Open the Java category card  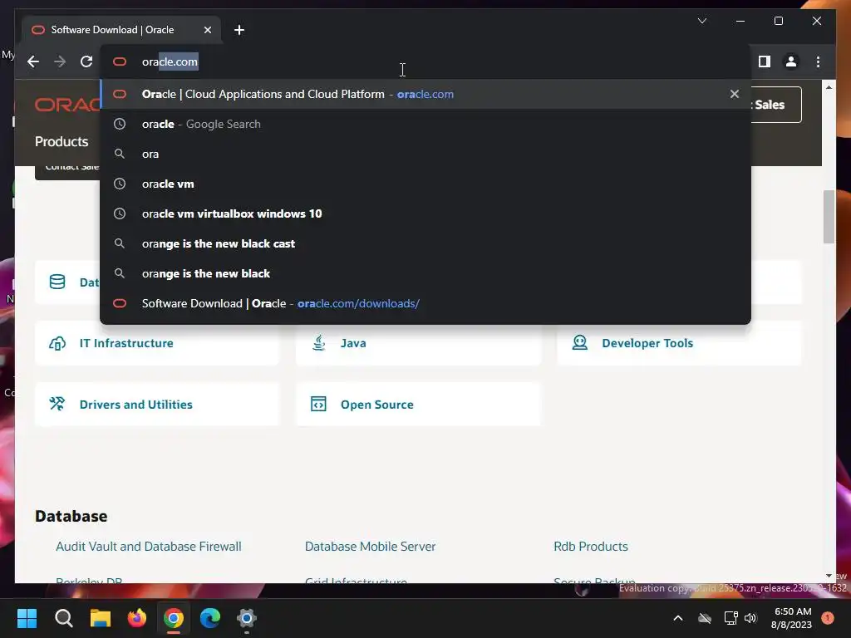click(418, 343)
